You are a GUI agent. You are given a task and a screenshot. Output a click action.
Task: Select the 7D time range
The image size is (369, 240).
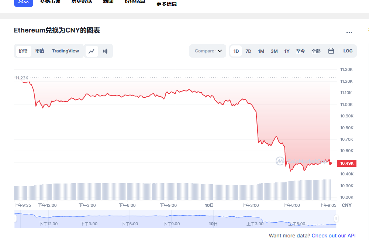248,51
